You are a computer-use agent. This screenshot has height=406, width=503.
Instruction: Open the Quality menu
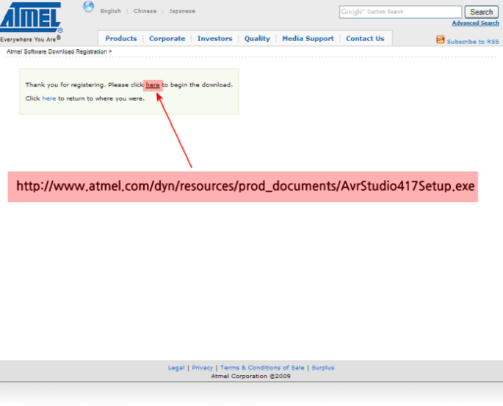[x=257, y=39]
